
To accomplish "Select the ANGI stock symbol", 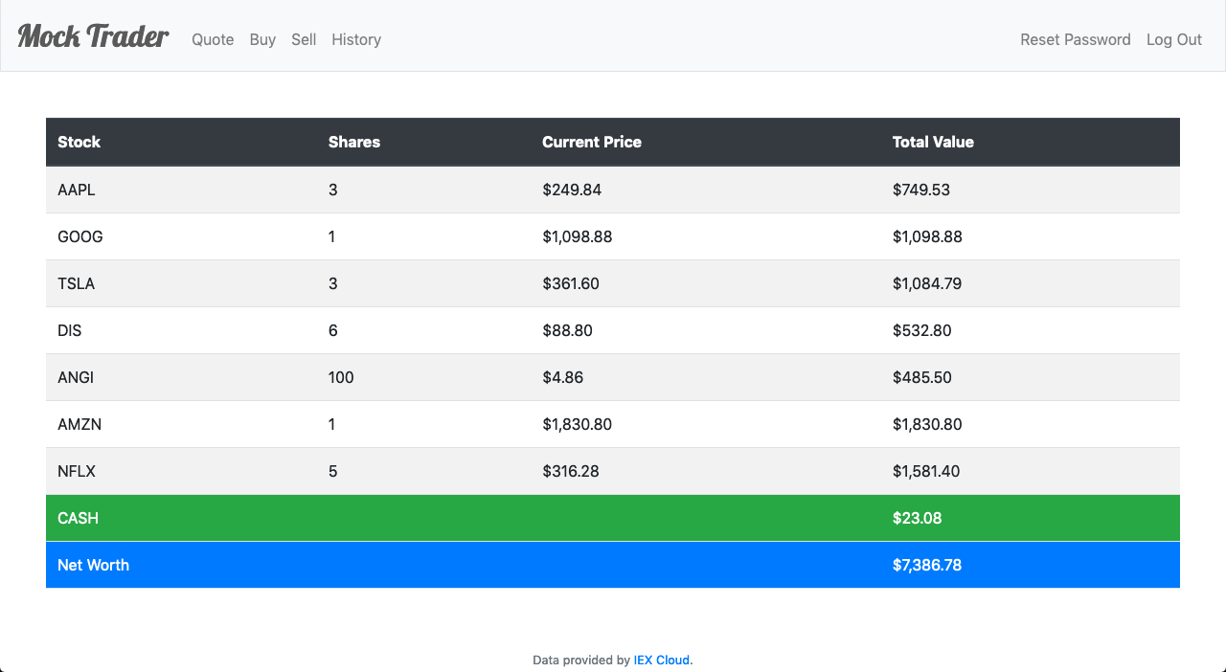I will click(76, 377).
